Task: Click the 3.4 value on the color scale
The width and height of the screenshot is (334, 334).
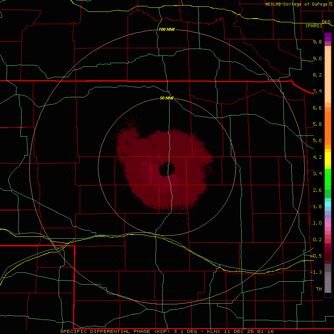Action: [x=317, y=174]
